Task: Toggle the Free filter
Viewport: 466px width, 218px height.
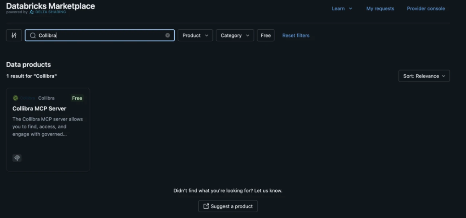Action: tap(266, 35)
